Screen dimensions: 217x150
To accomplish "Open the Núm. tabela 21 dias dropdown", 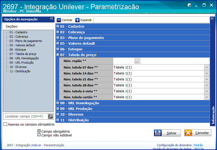I will (x=207, y=79).
